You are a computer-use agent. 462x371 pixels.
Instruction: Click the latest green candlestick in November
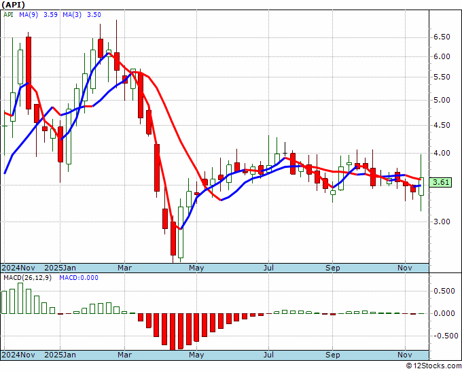tap(421, 186)
